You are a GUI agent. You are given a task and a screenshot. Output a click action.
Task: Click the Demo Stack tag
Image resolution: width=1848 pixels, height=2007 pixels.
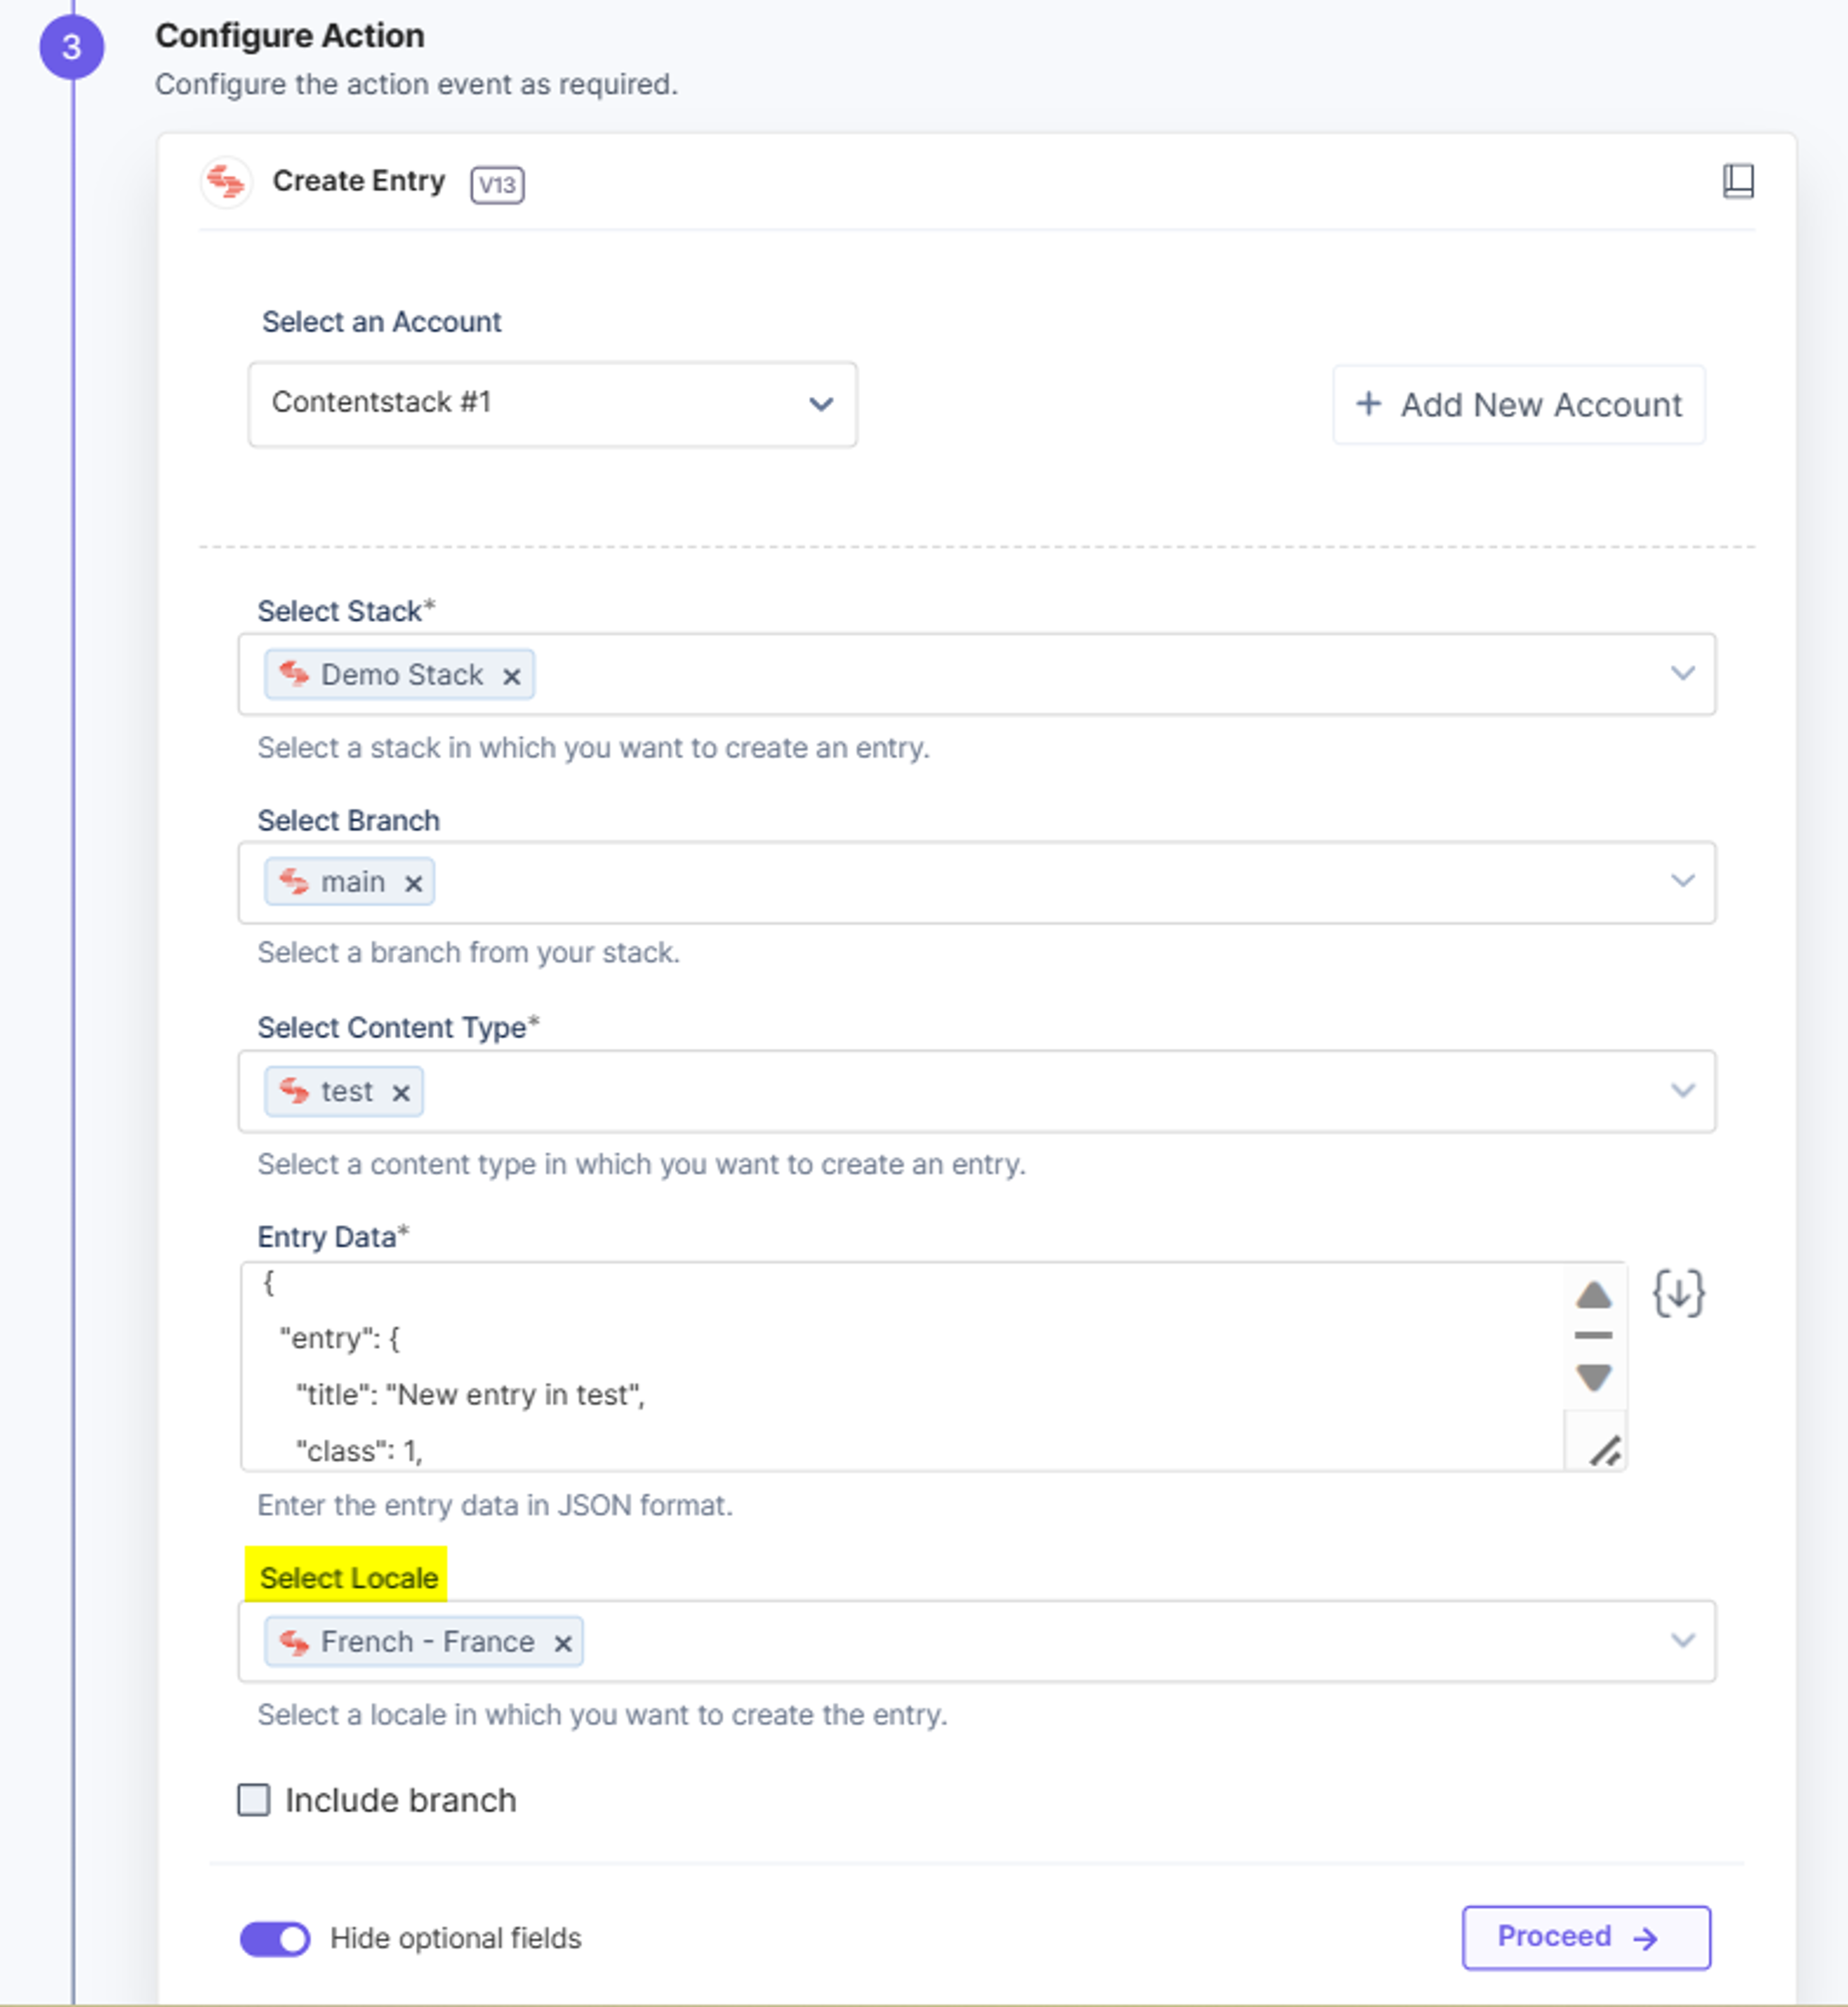399,674
